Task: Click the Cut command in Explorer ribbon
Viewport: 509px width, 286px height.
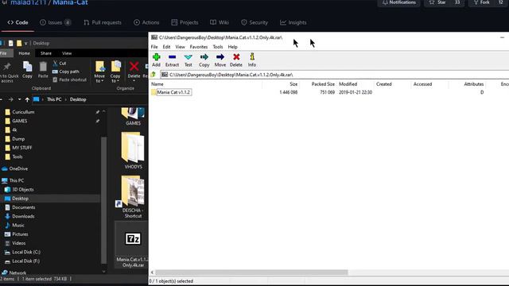Action: [60, 64]
